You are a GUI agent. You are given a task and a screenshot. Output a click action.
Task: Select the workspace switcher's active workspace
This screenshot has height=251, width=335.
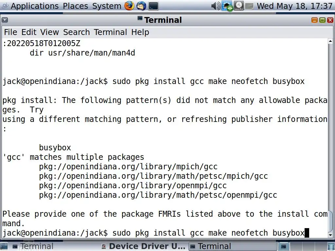coord(284,246)
